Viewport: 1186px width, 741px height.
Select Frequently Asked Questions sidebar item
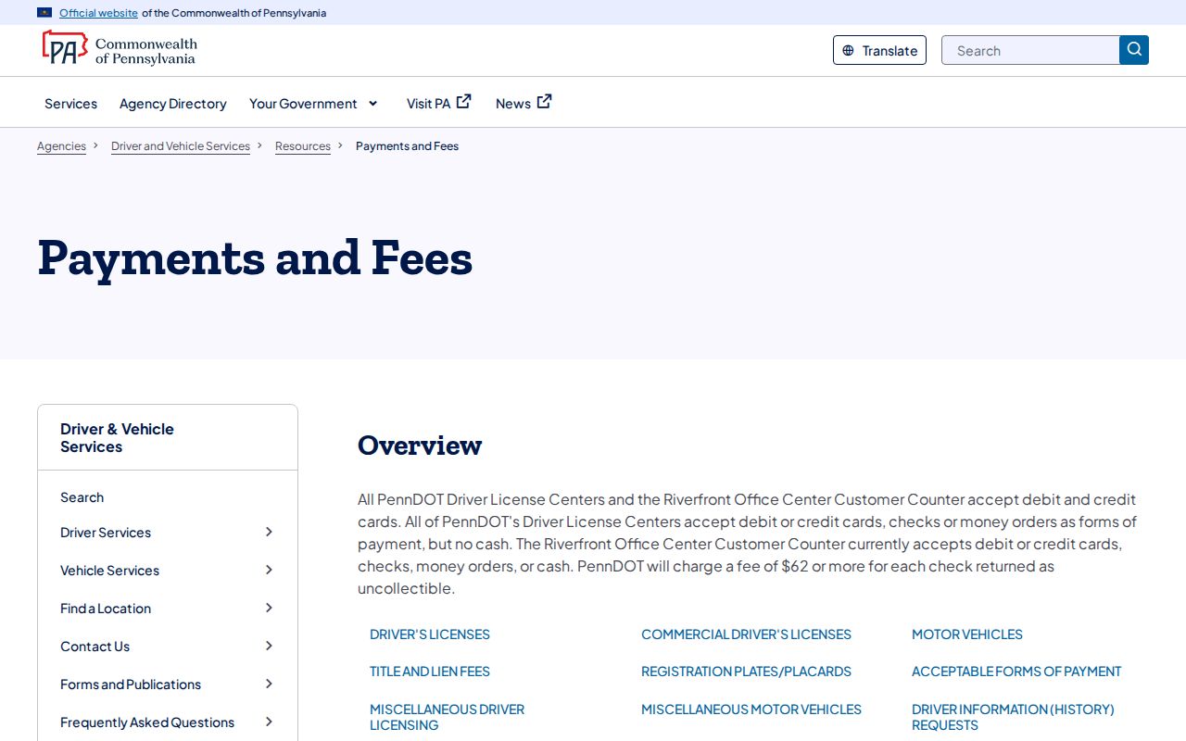(x=147, y=722)
